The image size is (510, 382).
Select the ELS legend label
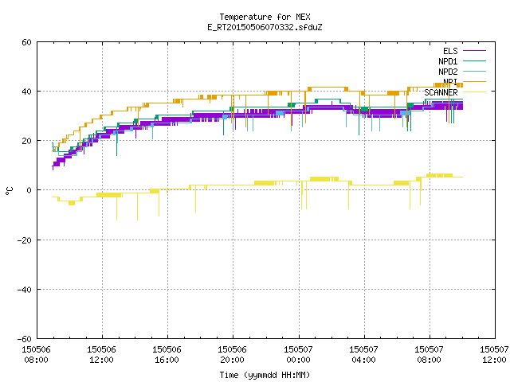pyautogui.click(x=450, y=51)
